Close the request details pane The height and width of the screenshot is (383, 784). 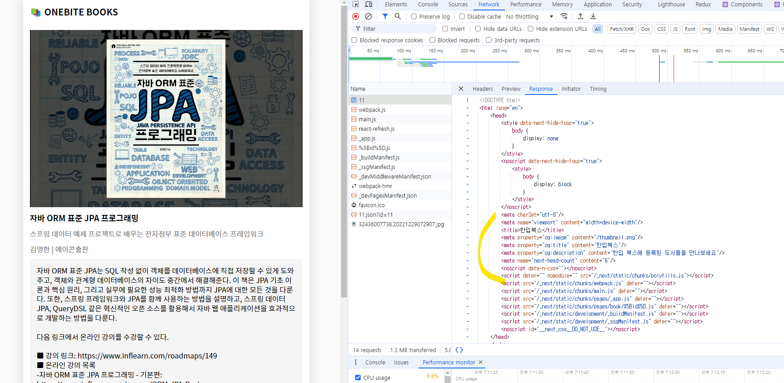point(461,89)
